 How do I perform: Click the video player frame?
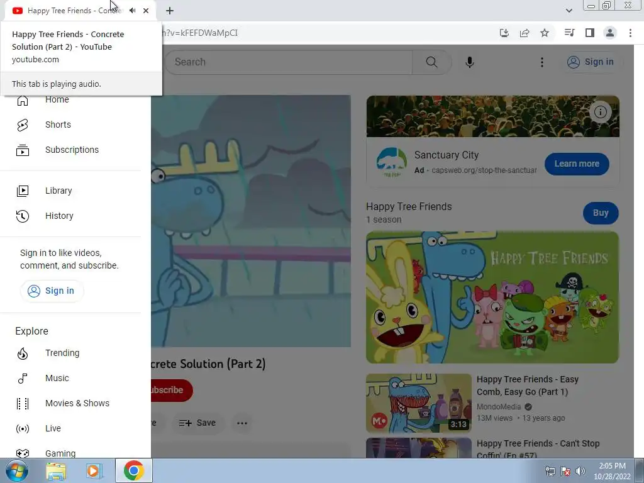click(x=251, y=221)
